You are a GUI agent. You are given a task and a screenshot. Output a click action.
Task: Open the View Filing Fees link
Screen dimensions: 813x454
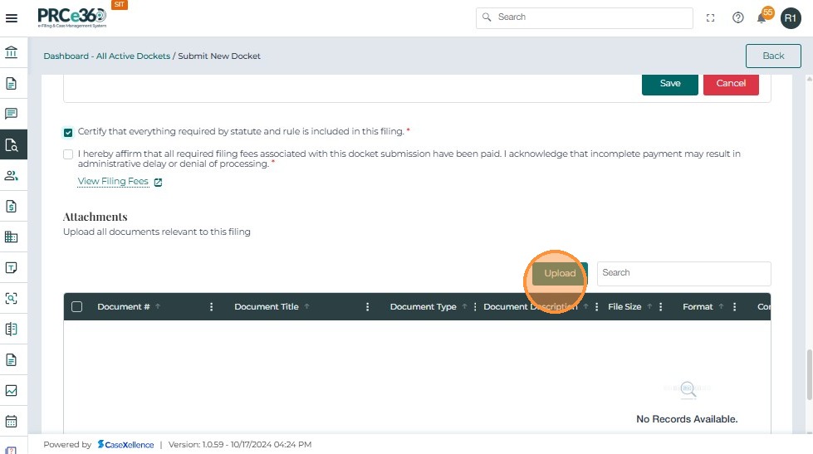pyautogui.click(x=113, y=182)
